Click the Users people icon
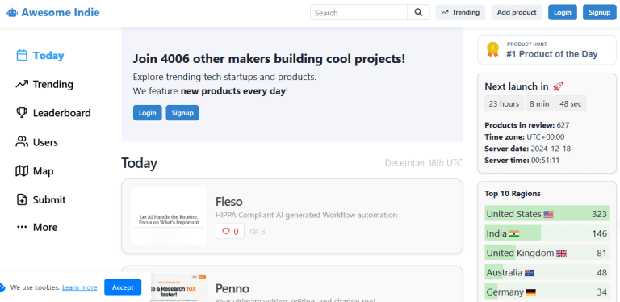Image resolution: width=620 pixels, height=302 pixels. click(22, 142)
